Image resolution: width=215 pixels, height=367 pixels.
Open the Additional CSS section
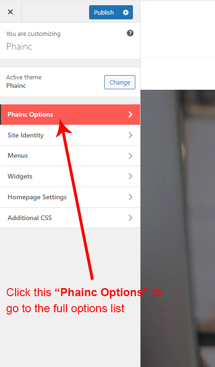coord(70,218)
